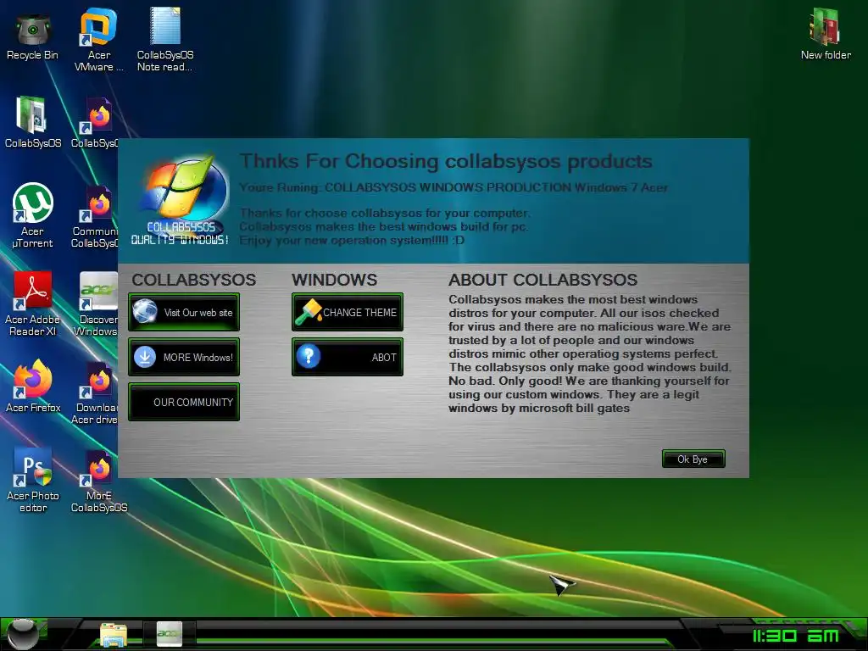Screen dimensions: 868x651
Task: Launch Acer Adobe Reader XI shortcut
Action: [33, 303]
